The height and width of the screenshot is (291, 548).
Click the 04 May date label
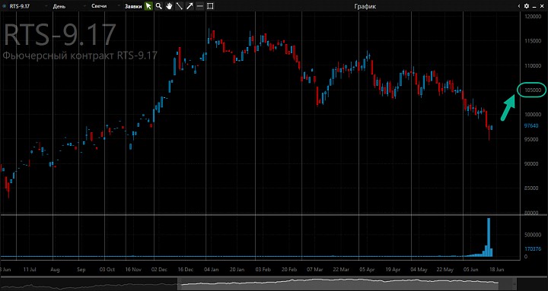[419, 270]
